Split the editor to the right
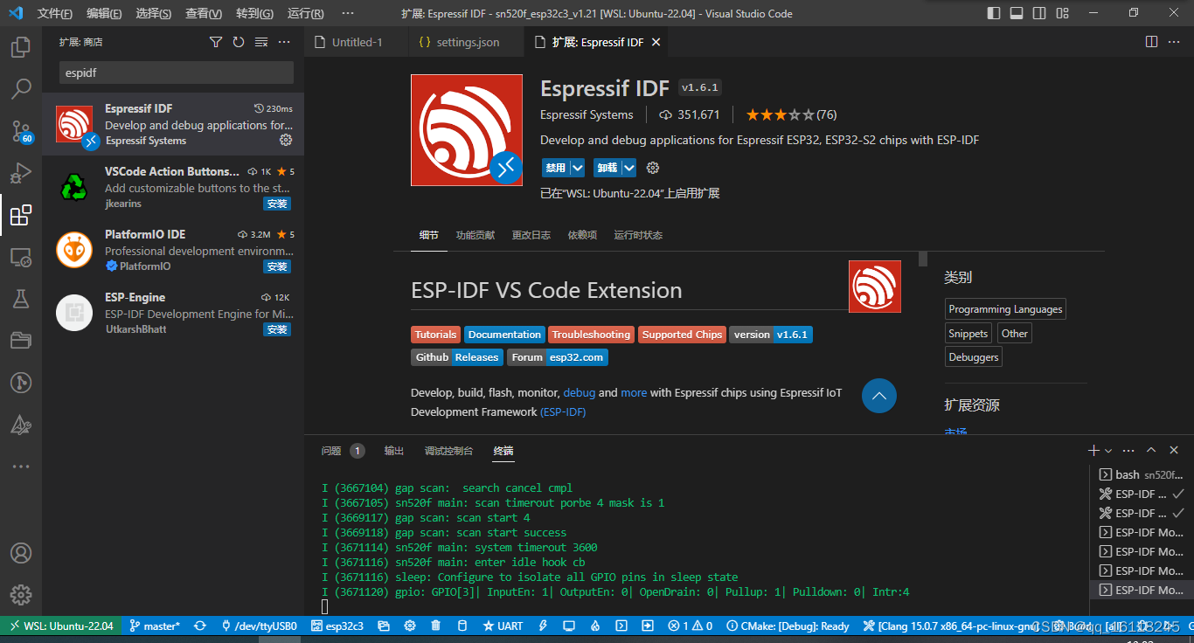The width and height of the screenshot is (1194, 643). 1151,42
